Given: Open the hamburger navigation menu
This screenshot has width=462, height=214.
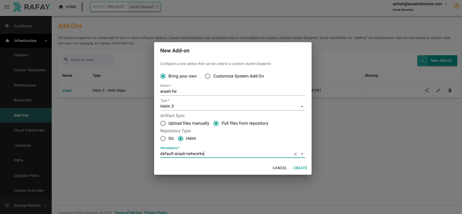Looking at the screenshot, I should point(7,7).
